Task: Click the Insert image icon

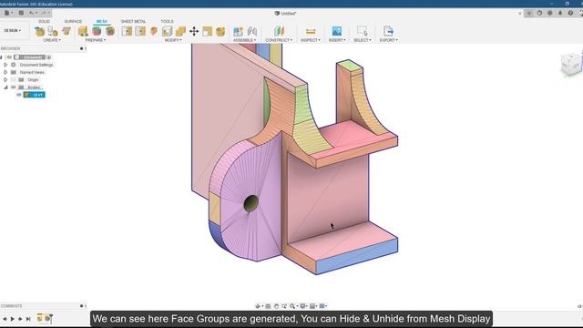Action: click(337, 31)
